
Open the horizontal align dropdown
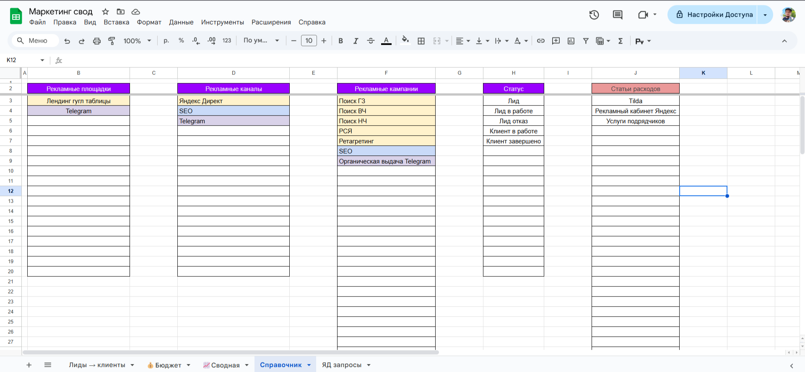[463, 41]
